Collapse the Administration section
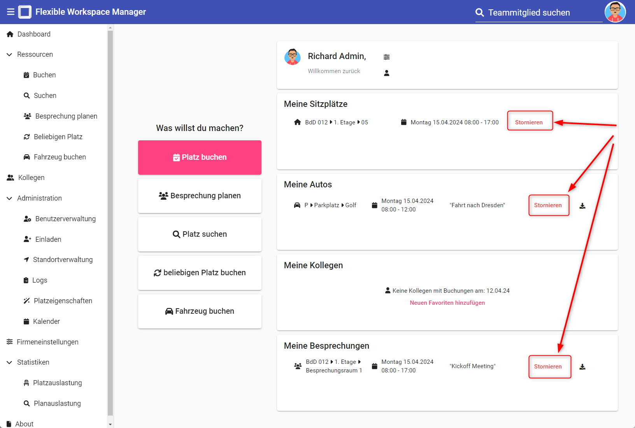635x428 pixels. pyautogui.click(x=10, y=199)
